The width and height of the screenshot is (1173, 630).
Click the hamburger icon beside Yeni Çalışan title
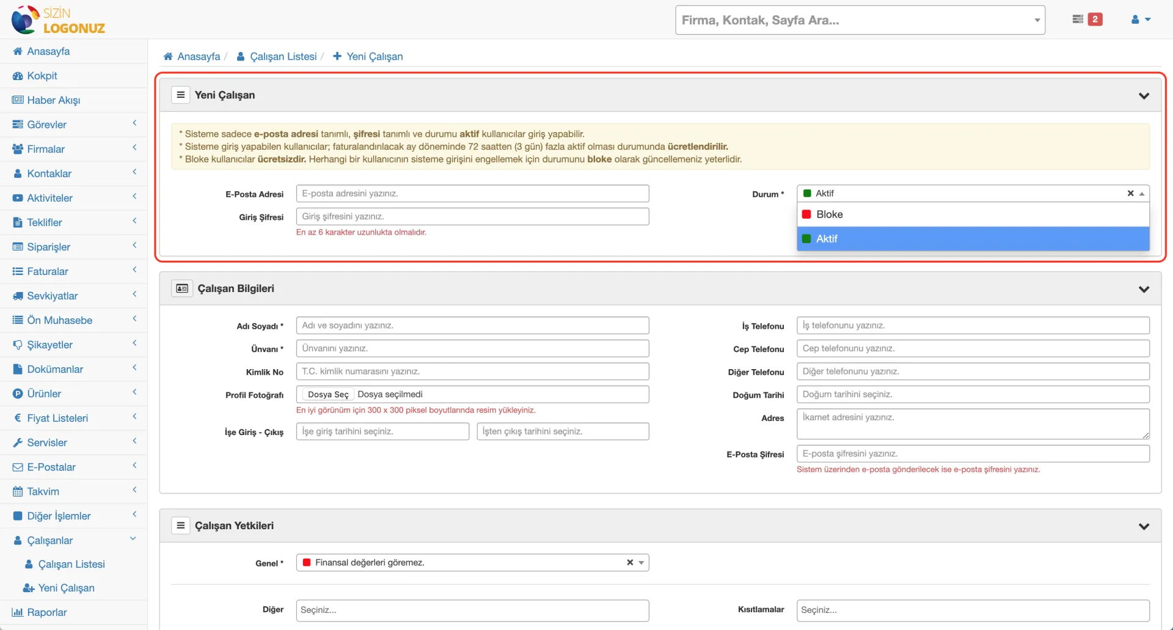point(180,95)
